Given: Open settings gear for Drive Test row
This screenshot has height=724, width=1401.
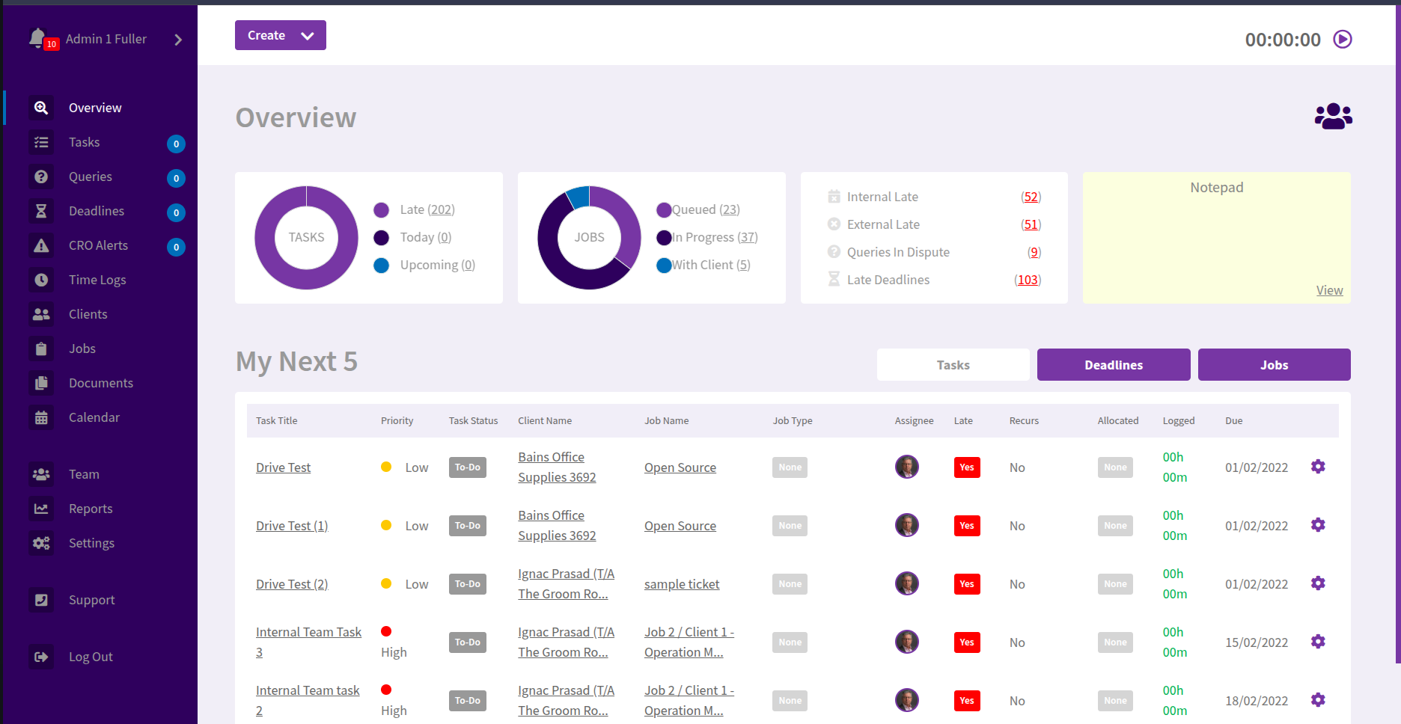Looking at the screenshot, I should click(1318, 467).
